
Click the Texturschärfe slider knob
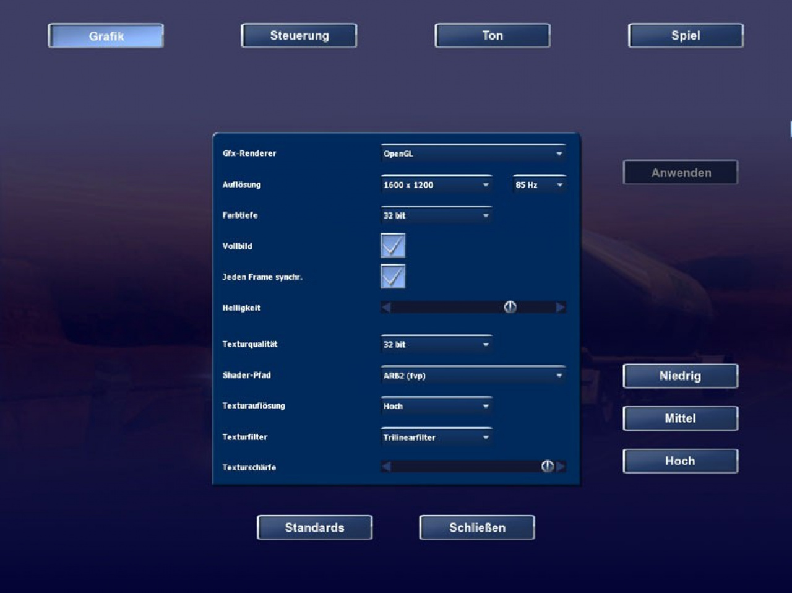point(548,466)
